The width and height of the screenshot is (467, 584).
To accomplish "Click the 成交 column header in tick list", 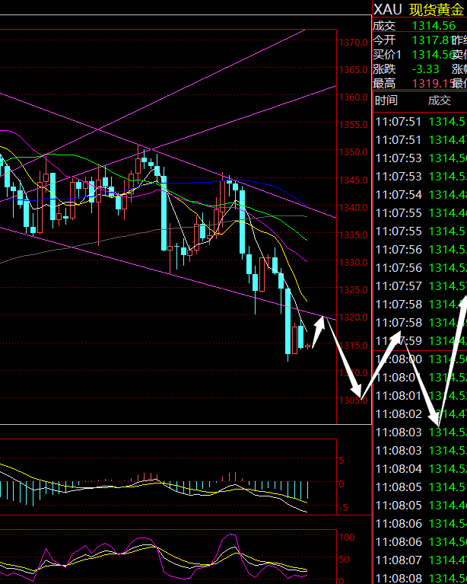I will click(439, 100).
